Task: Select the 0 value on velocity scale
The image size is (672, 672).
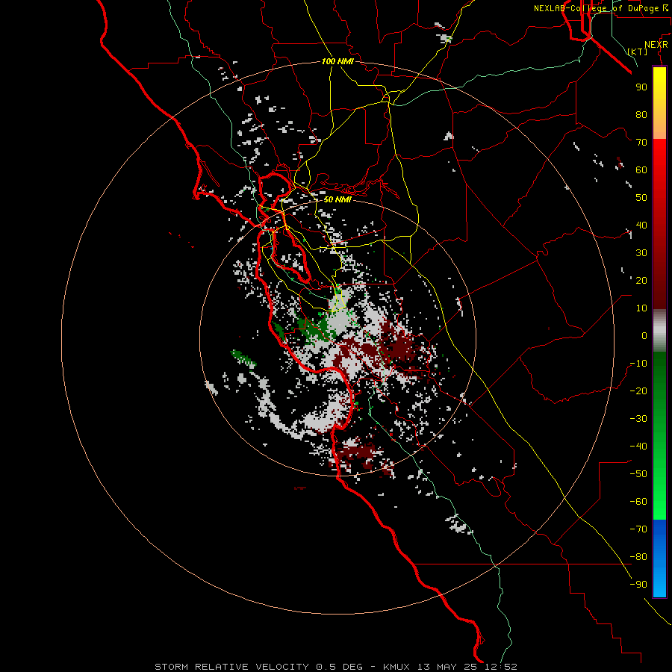Action: pos(644,336)
